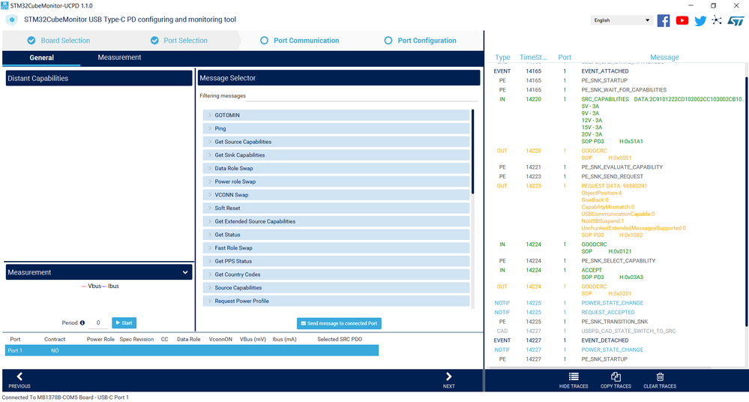This screenshot has width=749, height=402.
Task: Open the Port Configuration step
Action: click(x=421, y=40)
